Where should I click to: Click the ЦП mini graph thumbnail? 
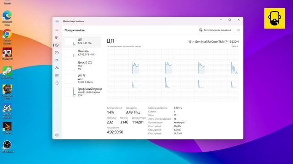pyautogui.click(x=70, y=42)
